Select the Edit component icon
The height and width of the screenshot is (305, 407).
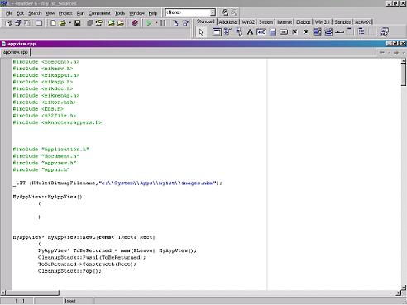(261, 32)
